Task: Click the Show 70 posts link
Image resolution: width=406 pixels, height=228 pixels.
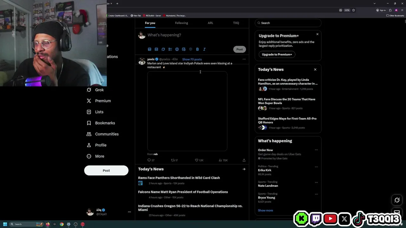Action: pyautogui.click(x=192, y=60)
